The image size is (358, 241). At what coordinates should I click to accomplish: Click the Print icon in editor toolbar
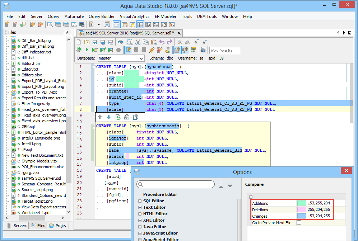(x=120, y=42)
